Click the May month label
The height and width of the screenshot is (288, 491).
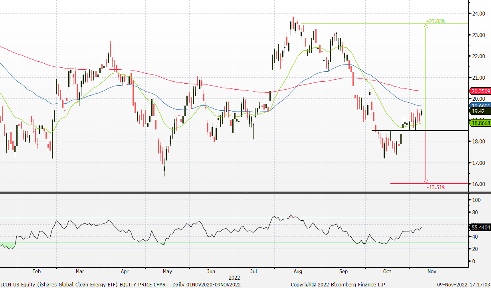(167, 272)
